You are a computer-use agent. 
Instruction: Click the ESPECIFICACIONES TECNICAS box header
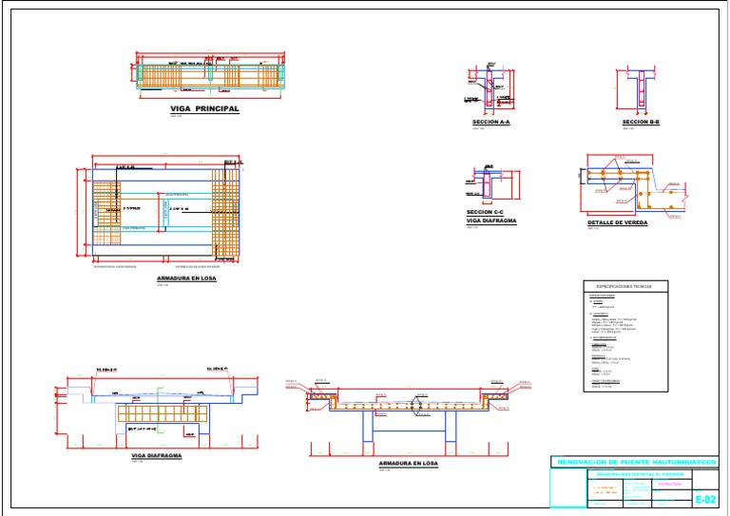pos(625,287)
